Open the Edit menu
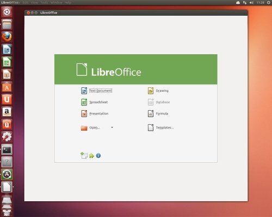This screenshot has width=272, height=217. click(26, 3)
